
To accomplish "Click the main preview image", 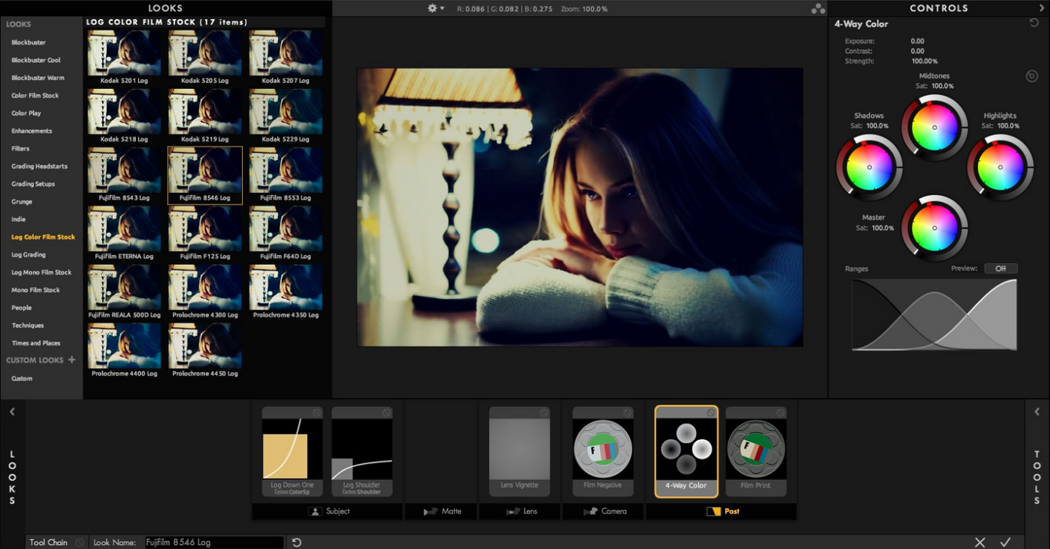I will coord(580,207).
